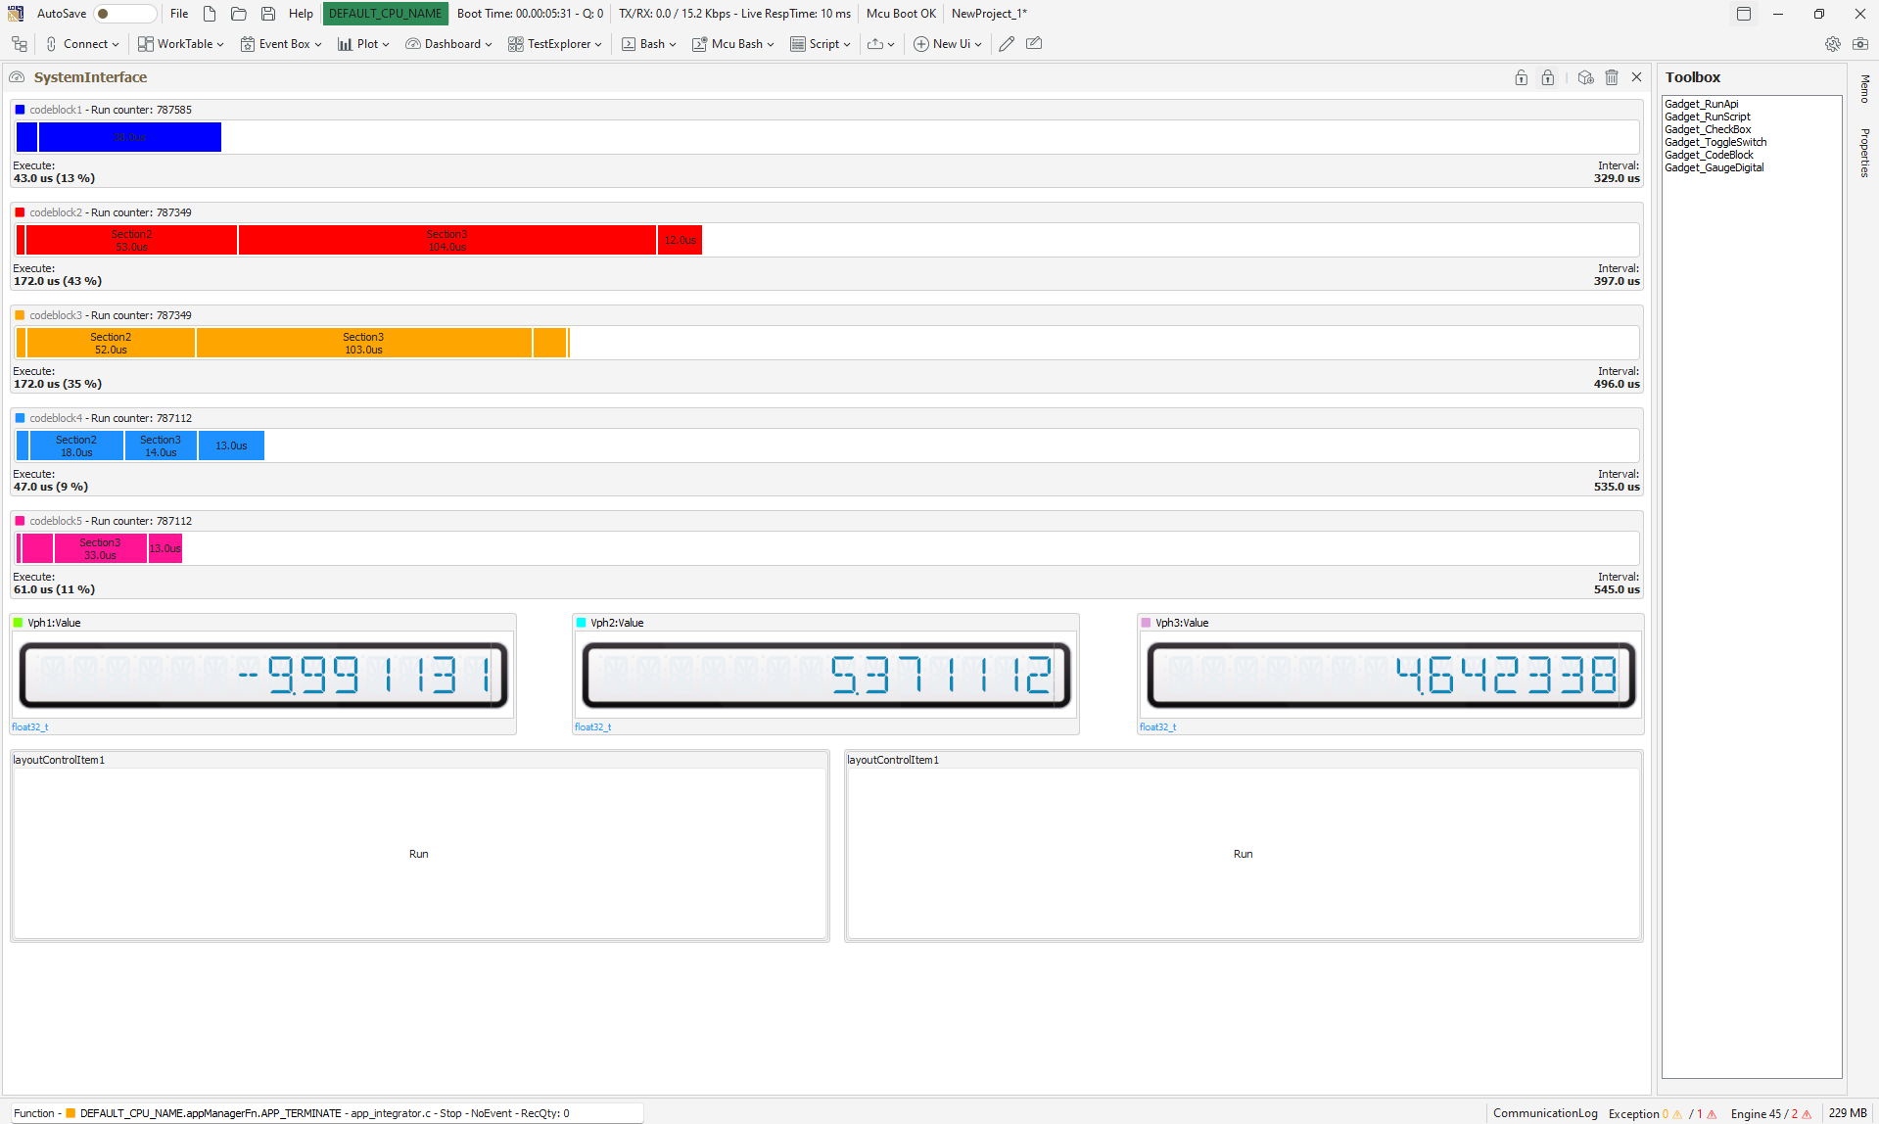
Task: Open the File menu
Action: tap(179, 14)
